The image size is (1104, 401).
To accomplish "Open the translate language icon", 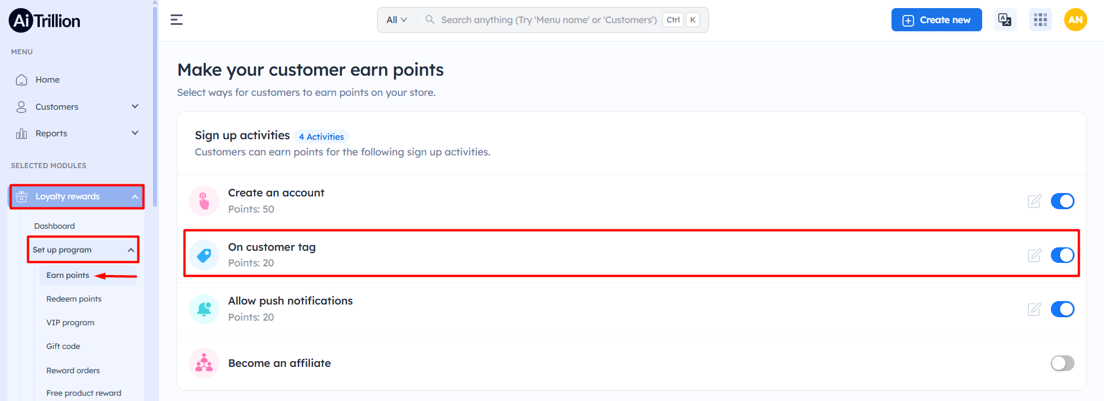I will 1005,20.
